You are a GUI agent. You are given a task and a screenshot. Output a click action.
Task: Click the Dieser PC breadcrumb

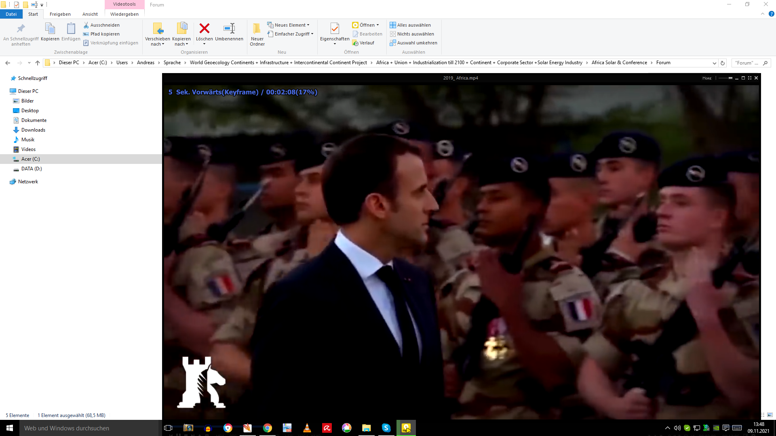(x=69, y=63)
